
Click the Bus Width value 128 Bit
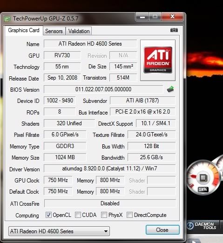pos(152,146)
